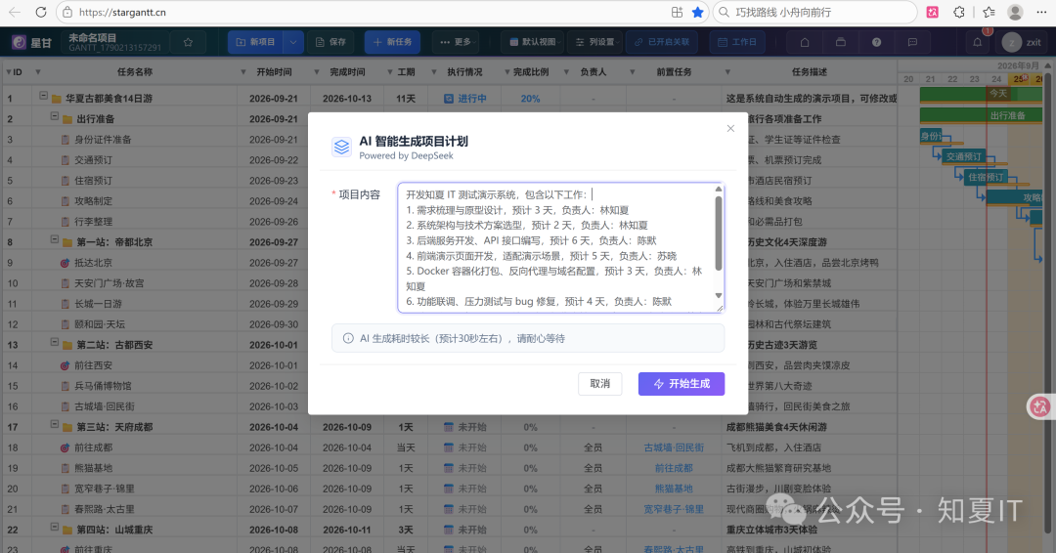Open the notification bell

pos(977,42)
